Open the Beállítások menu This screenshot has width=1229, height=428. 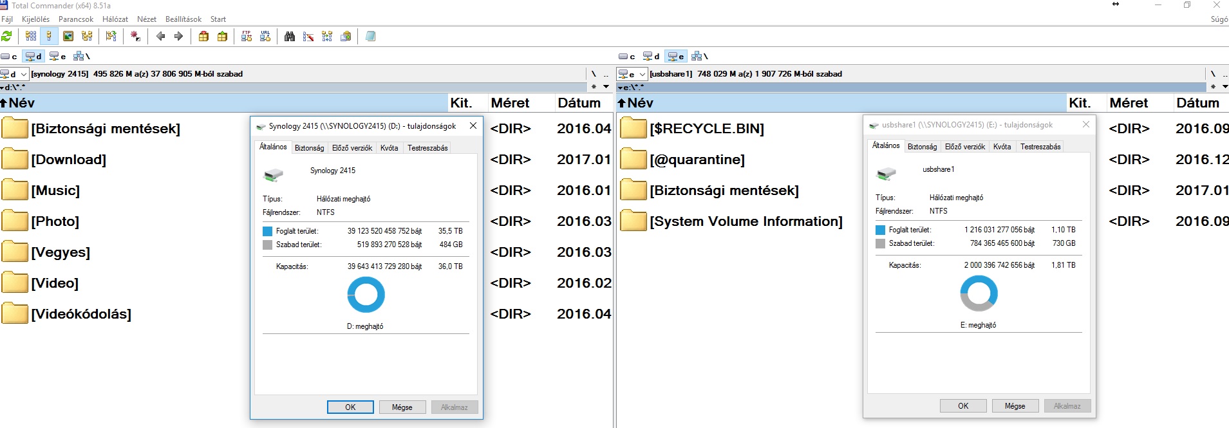pos(183,19)
